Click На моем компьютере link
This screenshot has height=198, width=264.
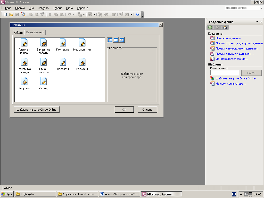tap(231, 84)
